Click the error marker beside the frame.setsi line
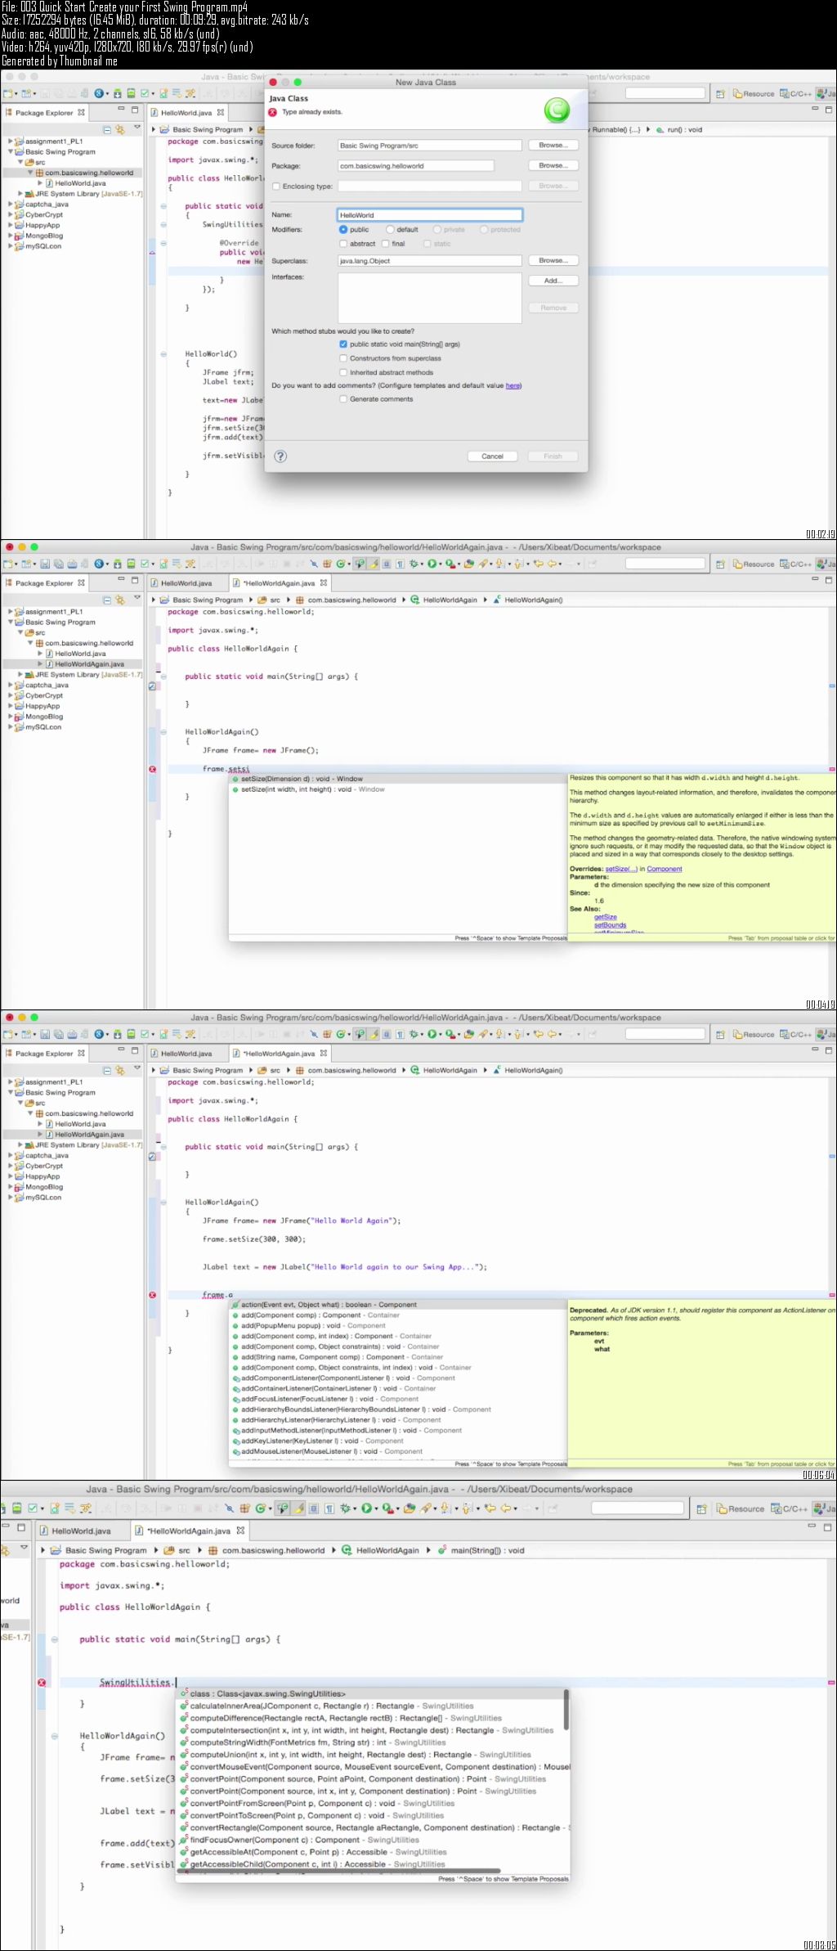Viewport: 837px width, 1951px height. coord(152,769)
